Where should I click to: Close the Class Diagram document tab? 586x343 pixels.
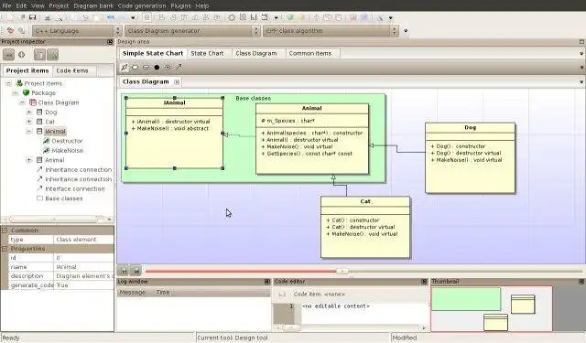177,81
